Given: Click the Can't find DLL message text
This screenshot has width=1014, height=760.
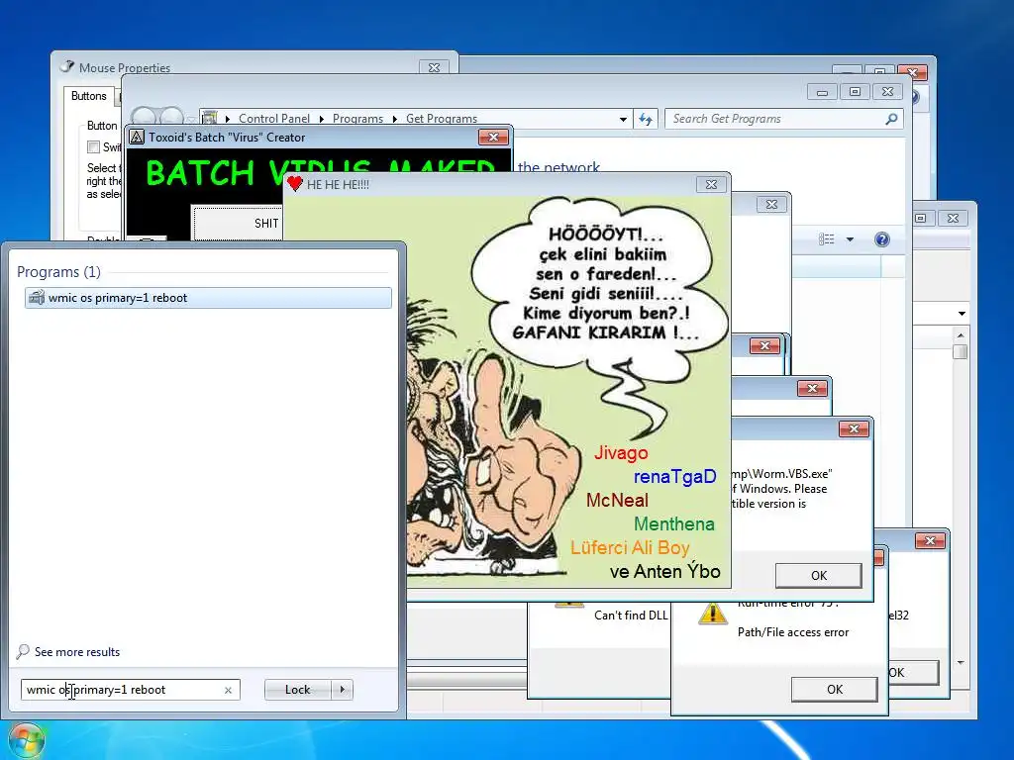Looking at the screenshot, I should tap(631, 616).
